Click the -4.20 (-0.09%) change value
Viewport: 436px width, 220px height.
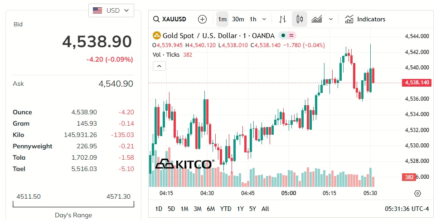tap(110, 59)
